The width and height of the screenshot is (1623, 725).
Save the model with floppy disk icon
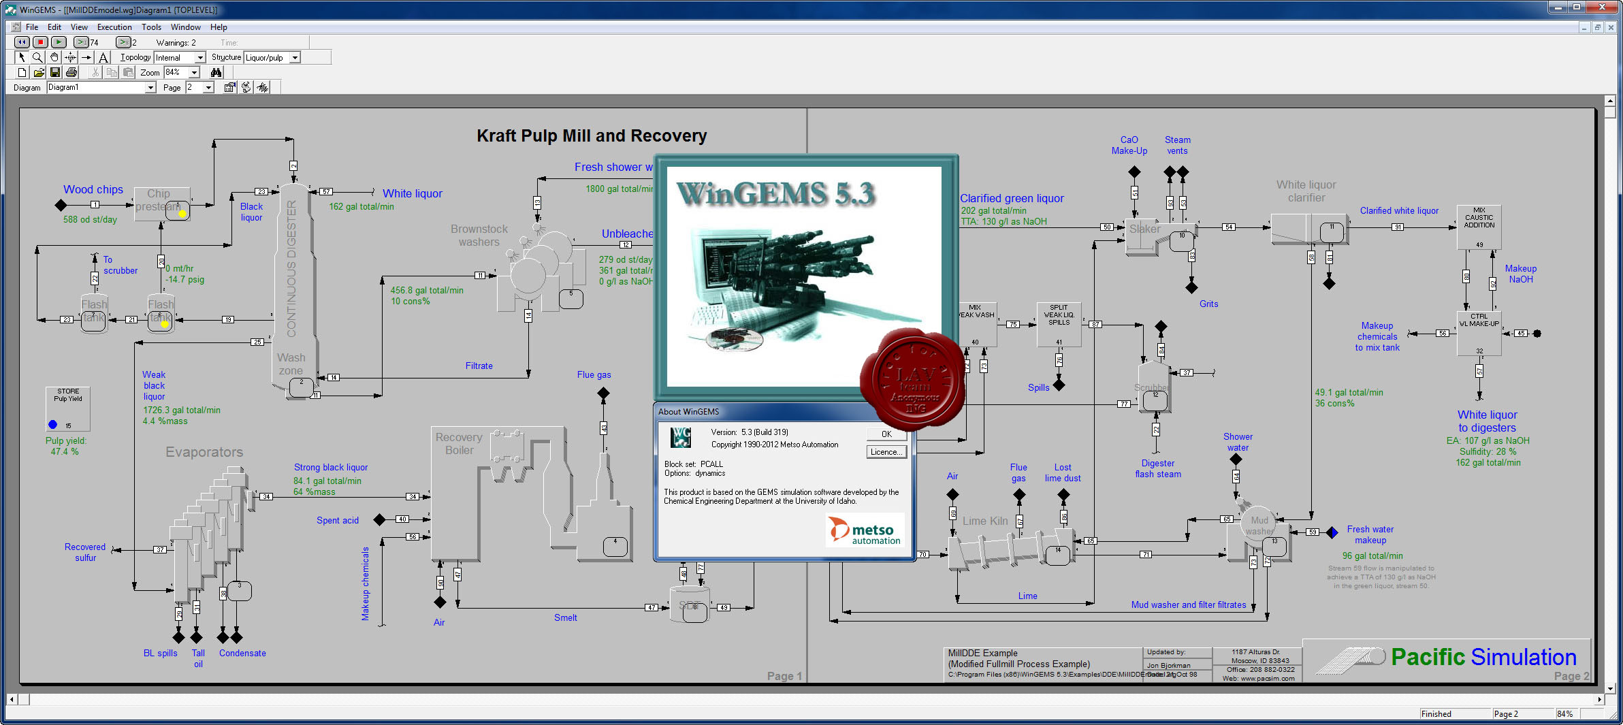55,72
